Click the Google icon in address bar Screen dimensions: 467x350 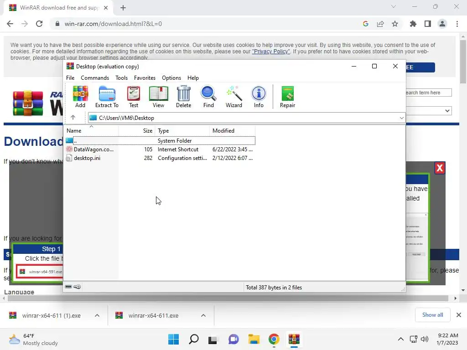click(366, 24)
